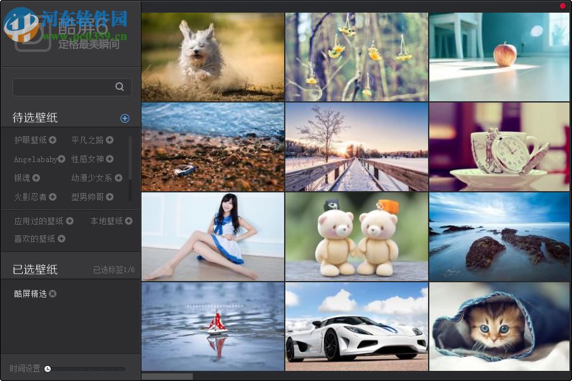Open the apple on table wallpaper
The width and height of the screenshot is (572, 381).
(x=500, y=57)
